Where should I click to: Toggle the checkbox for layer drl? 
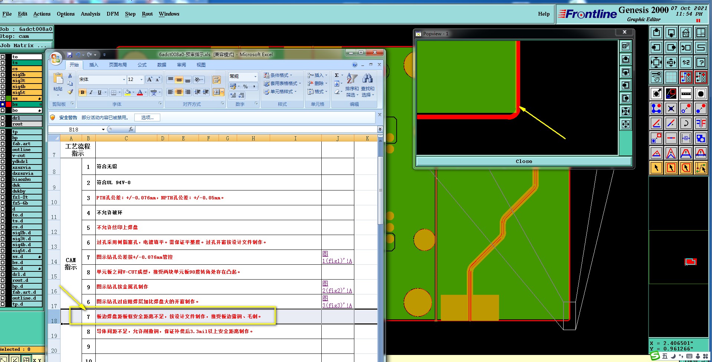3,118
